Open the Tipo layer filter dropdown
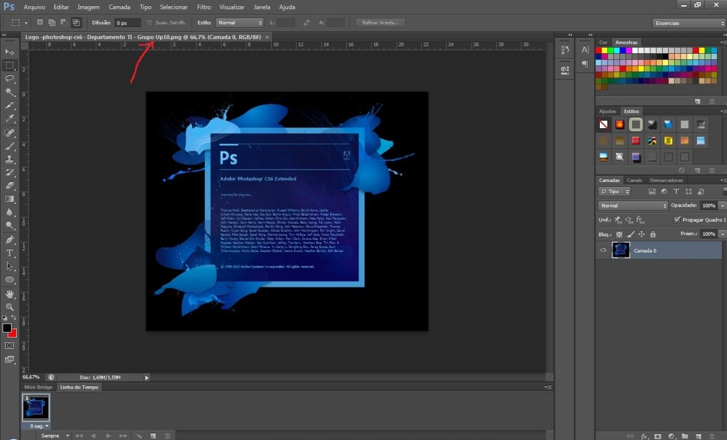The image size is (727, 440). click(x=614, y=191)
